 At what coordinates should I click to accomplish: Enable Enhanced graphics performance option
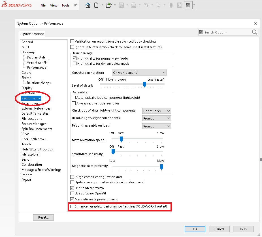pyautogui.click(x=72, y=207)
